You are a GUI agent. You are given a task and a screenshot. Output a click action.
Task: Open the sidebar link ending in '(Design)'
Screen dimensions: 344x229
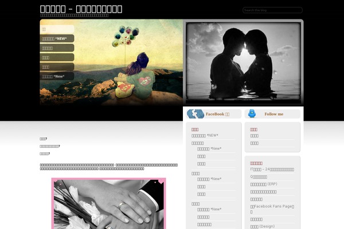coord(263,226)
